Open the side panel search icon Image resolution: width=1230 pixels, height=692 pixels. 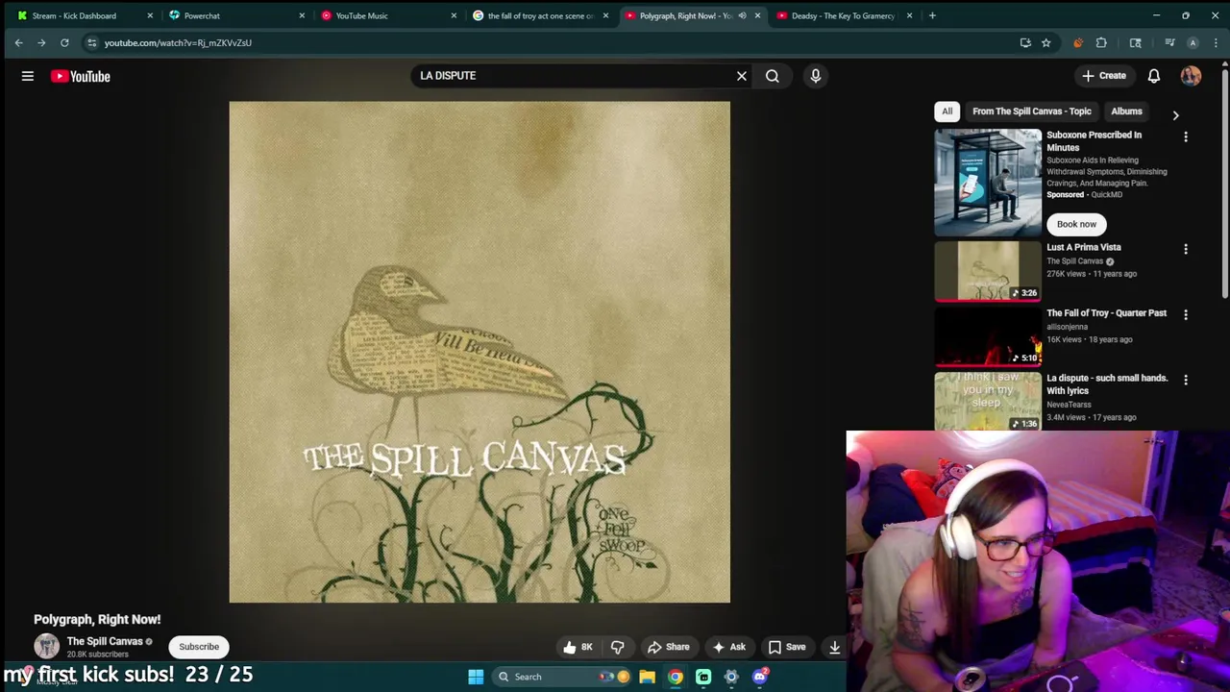click(1135, 42)
